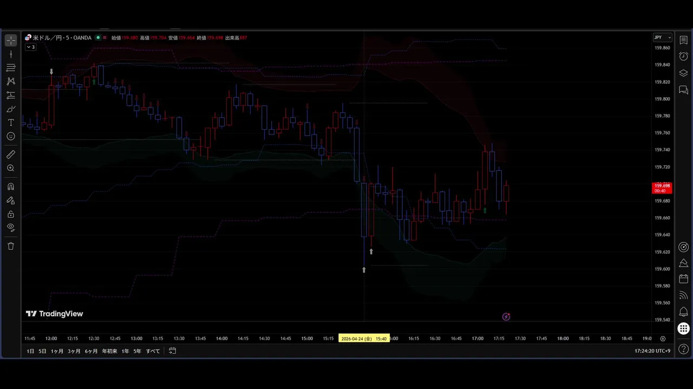Expand the collapsed indicators legend showing 3
693x389 pixels.
coord(30,47)
